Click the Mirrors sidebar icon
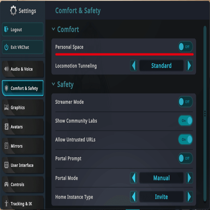210x210 pixels. coord(6,146)
